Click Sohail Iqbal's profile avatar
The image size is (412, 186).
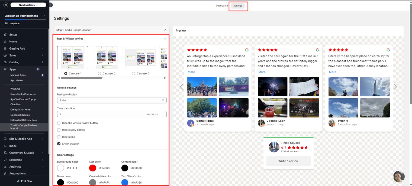191,123
